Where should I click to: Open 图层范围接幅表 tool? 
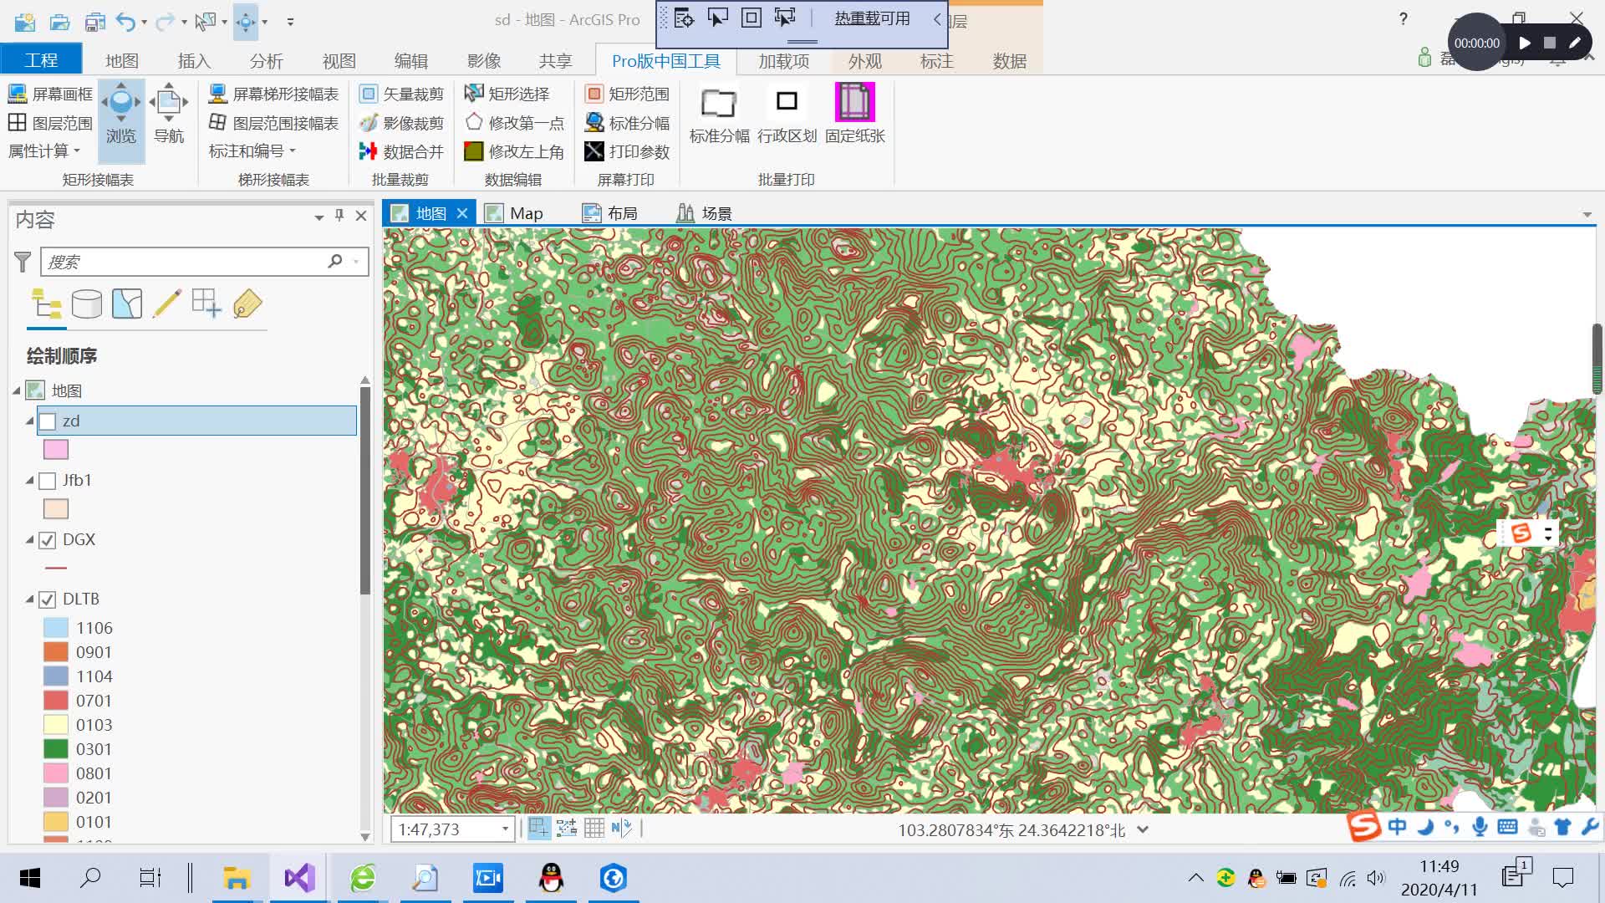273,123
